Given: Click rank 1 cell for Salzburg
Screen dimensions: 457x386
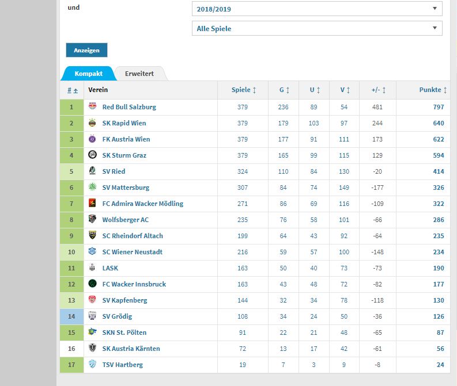Looking at the screenshot, I should point(71,107).
